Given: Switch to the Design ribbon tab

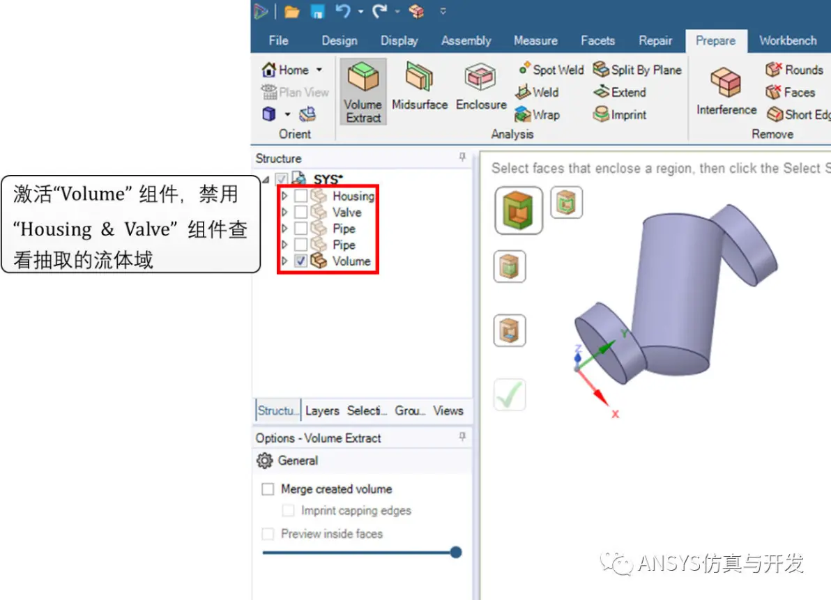Looking at the screenshot, I should pyautogui.click(x=340, y=41).
